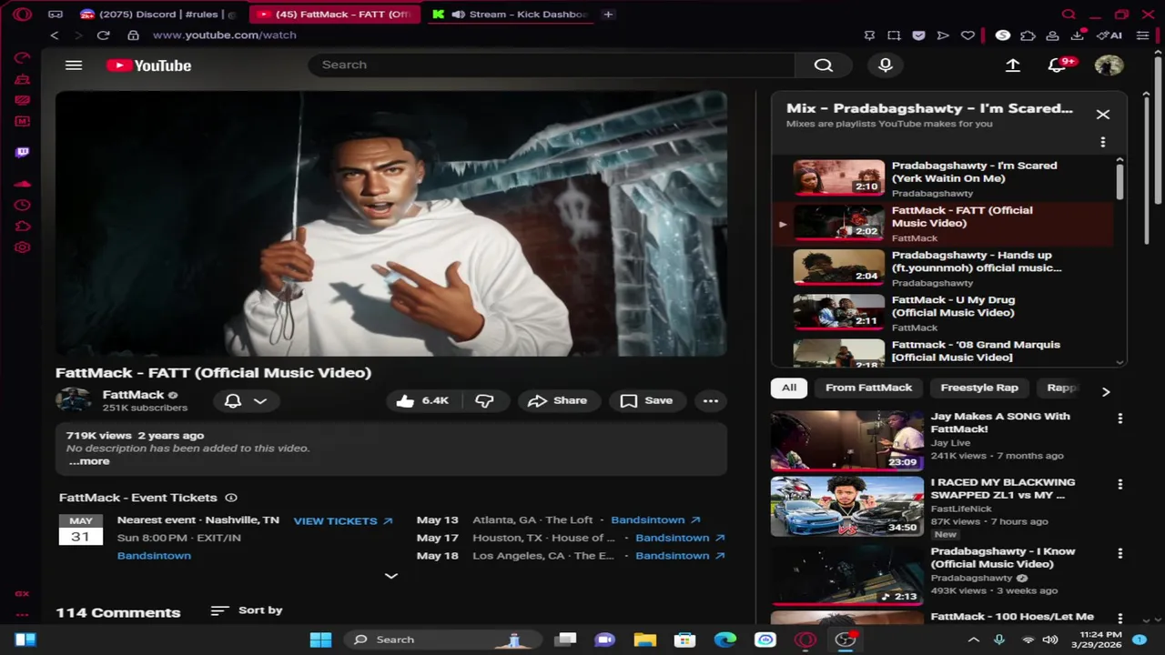Viewport: 1165px width, 655px height.
Task: Dislike the video with thumbs down
Action: click(484, 400)
